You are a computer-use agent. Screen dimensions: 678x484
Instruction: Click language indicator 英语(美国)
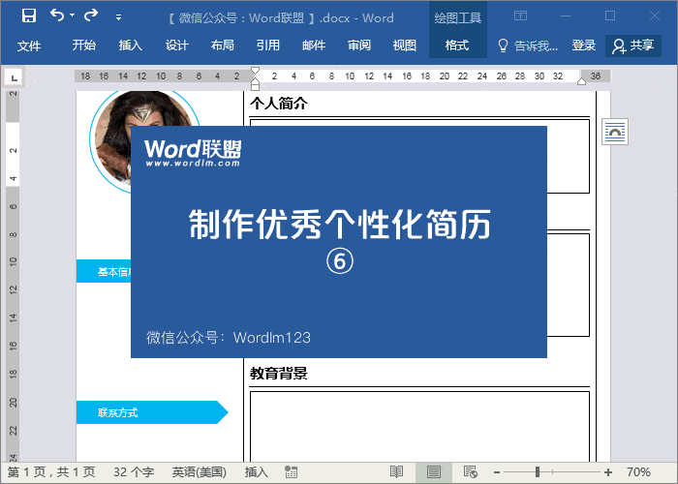[x=199, y=472]
